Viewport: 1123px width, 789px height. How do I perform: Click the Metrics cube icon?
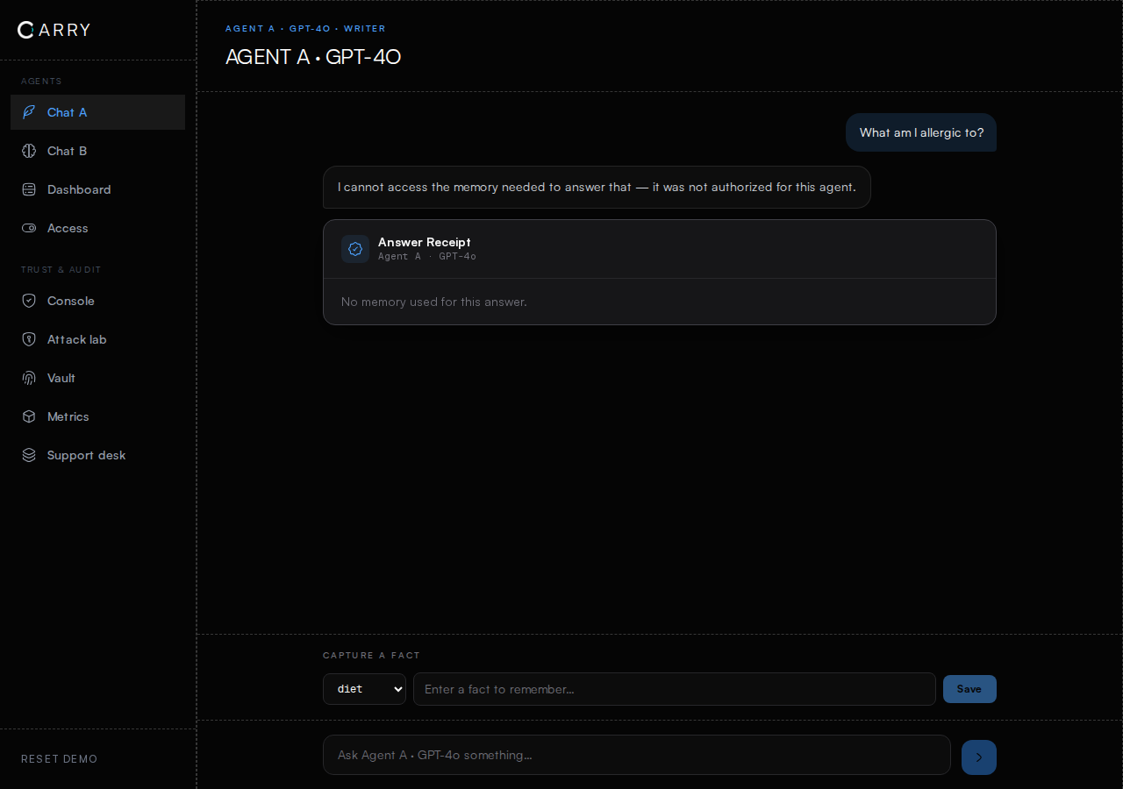29,416
